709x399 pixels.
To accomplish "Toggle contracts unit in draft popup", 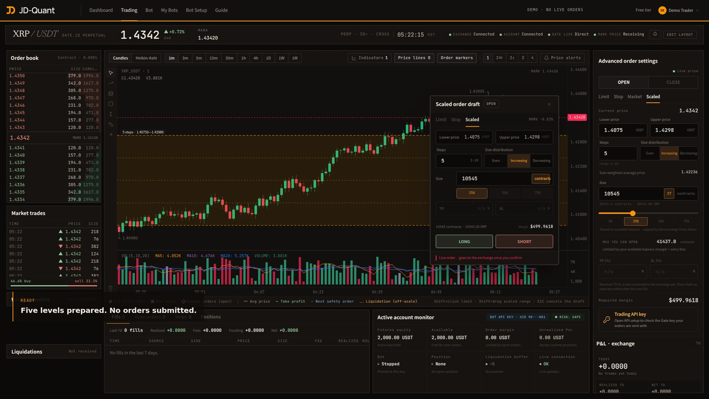I will pos(541,179).
